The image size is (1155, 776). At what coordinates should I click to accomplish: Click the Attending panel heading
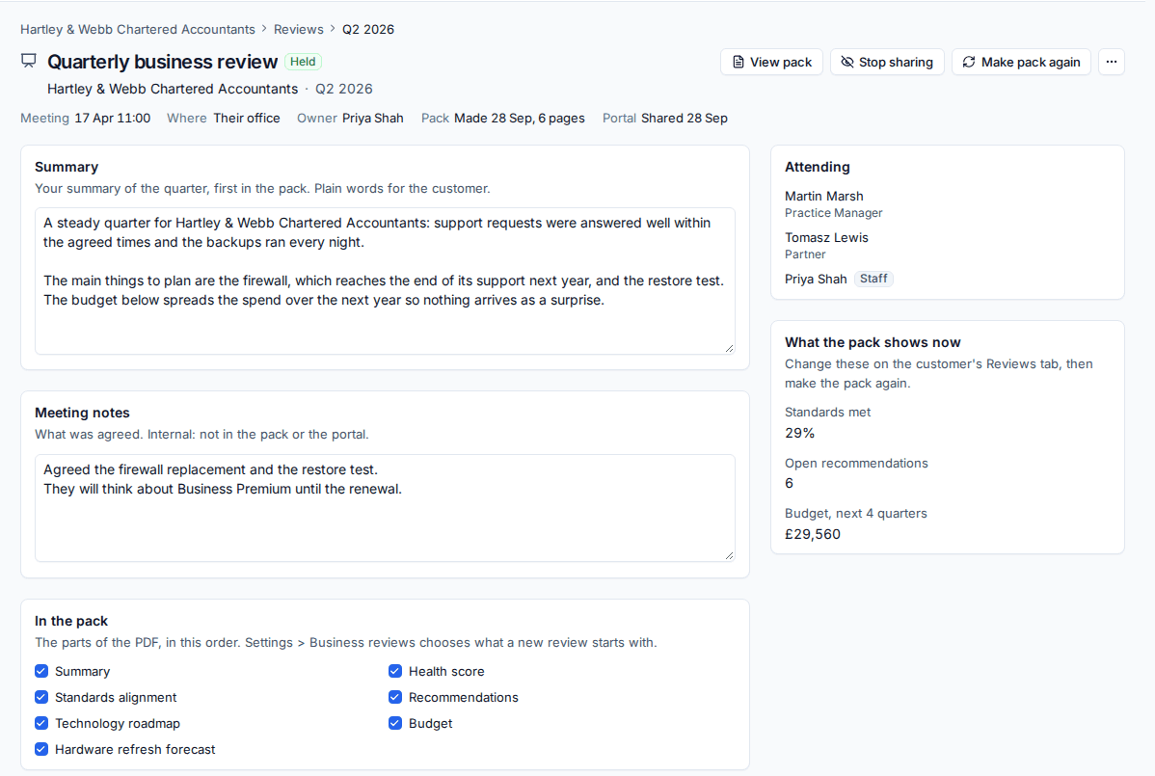click(x=817, y=167)
